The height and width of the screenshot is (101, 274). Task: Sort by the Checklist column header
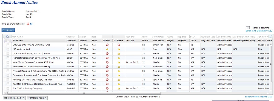pos(72,41)
